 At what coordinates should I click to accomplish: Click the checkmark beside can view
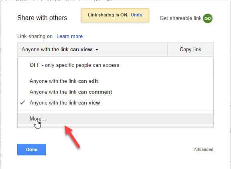click(x=22, y=103)
